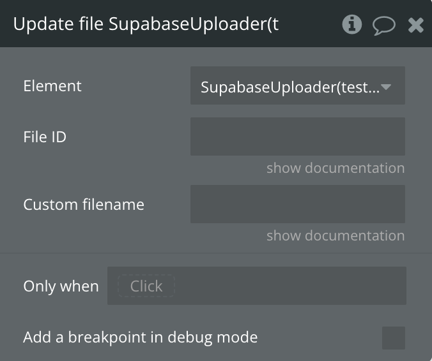The image size is (432, 361).
Task: Click the Element dropdown arrow caret
Action: pos(385,86)
